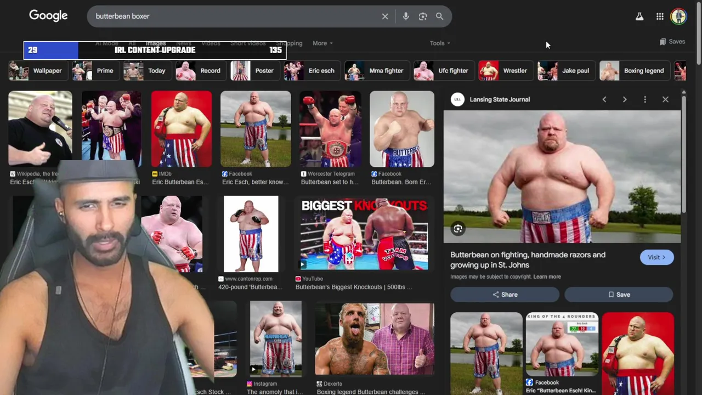Go to Google homepage logo
Viewport: 702px width, 395px height.
click(48, 16)
